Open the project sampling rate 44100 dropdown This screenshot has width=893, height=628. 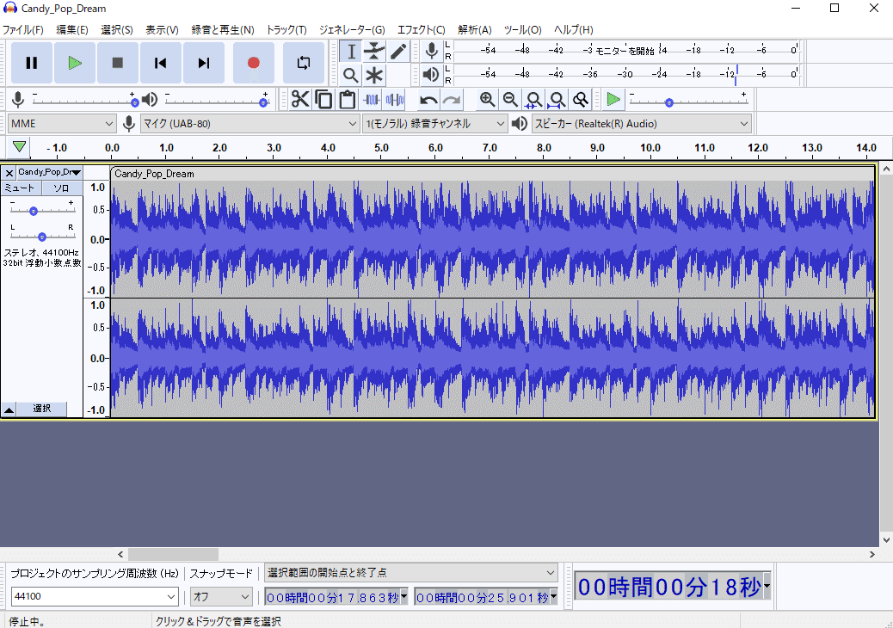pos(95,596)
